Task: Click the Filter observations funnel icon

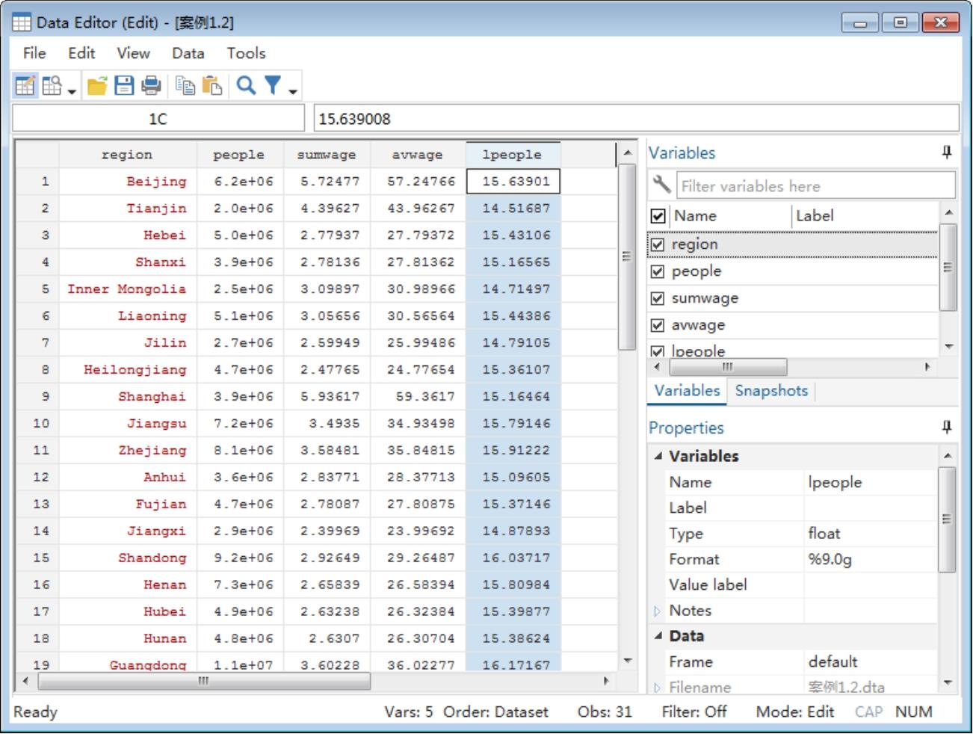Action: coord(273,86)
